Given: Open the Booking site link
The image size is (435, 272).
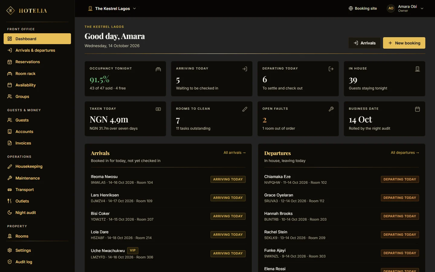Looking at the screenshot, I should (x=363, y=8).
